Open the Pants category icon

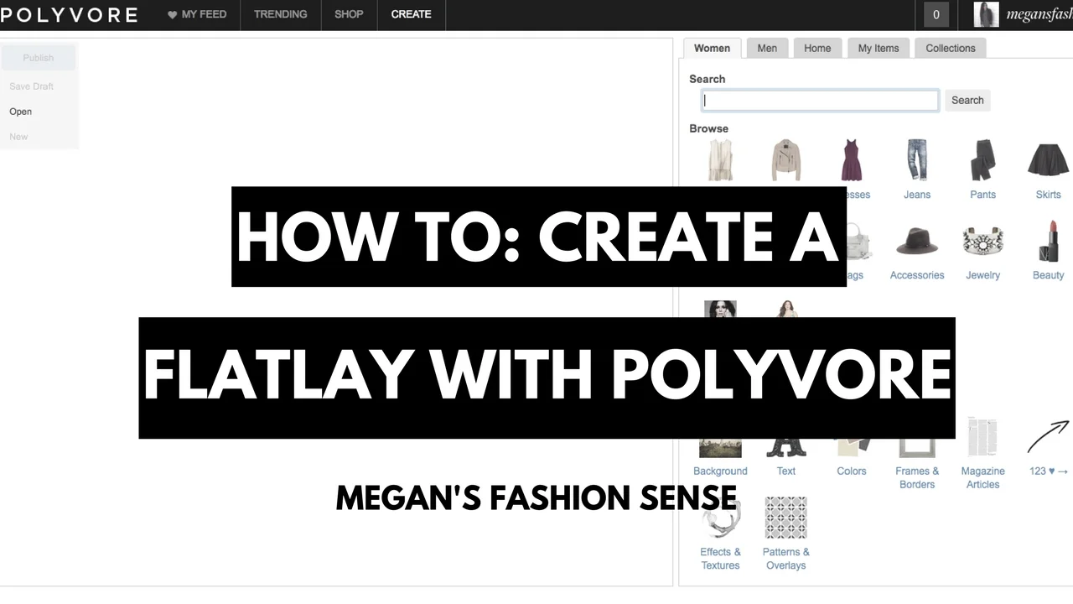click(x=982, y=160)
